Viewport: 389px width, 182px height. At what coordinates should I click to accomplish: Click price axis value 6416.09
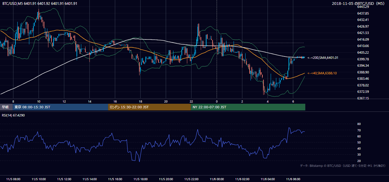pos(363,39)
